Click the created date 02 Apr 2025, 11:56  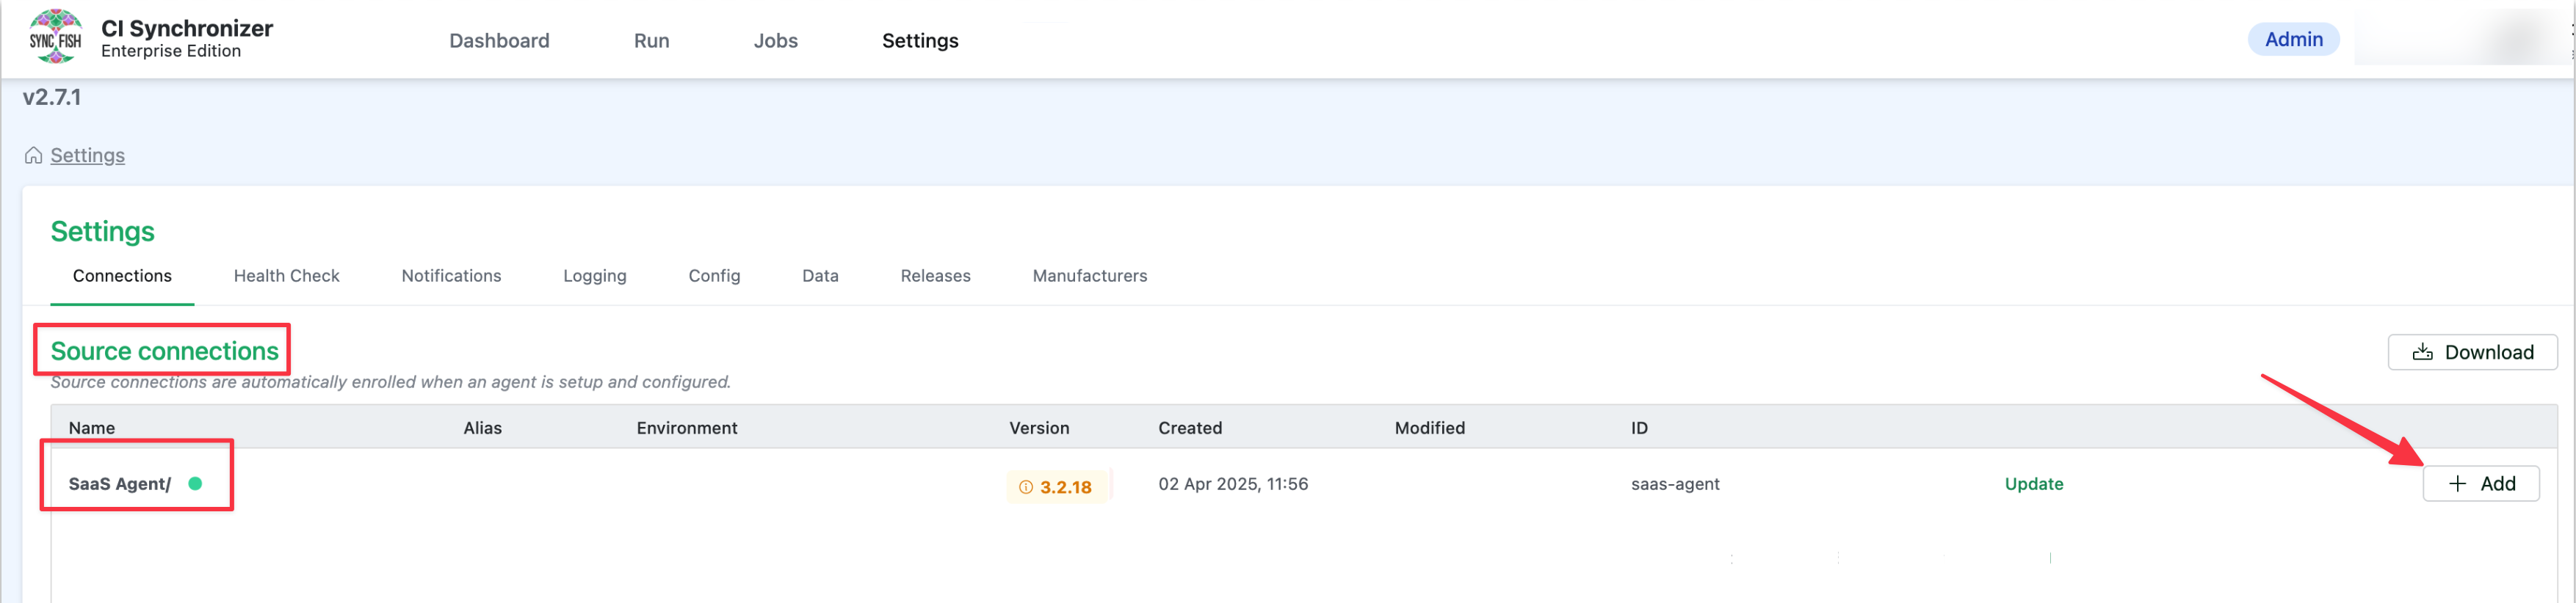pos(1233,484)
